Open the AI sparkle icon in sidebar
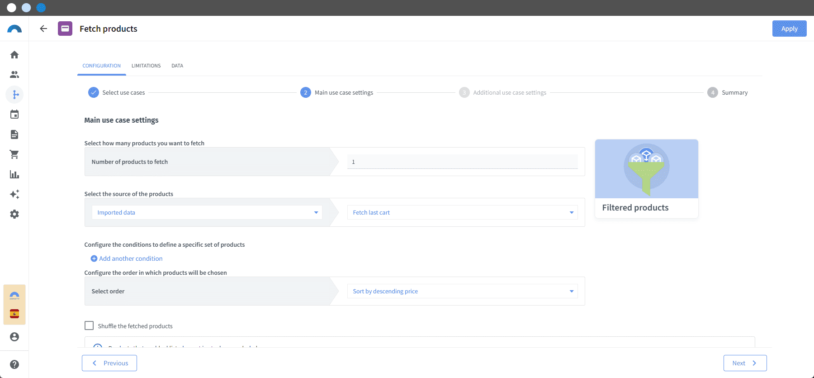Viewport: 814px width, 378px height. [x=14, y=194]
